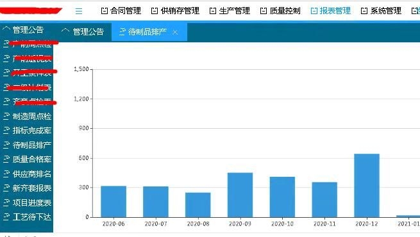
Task: Click the 2020-09 bar in the chart
Action: click(240, 195)
